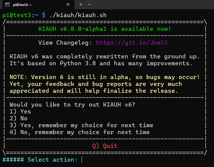Click the red 'Q) Quit' entry
214x167 pixels.
pyautogui.click(x=105, y=146)
